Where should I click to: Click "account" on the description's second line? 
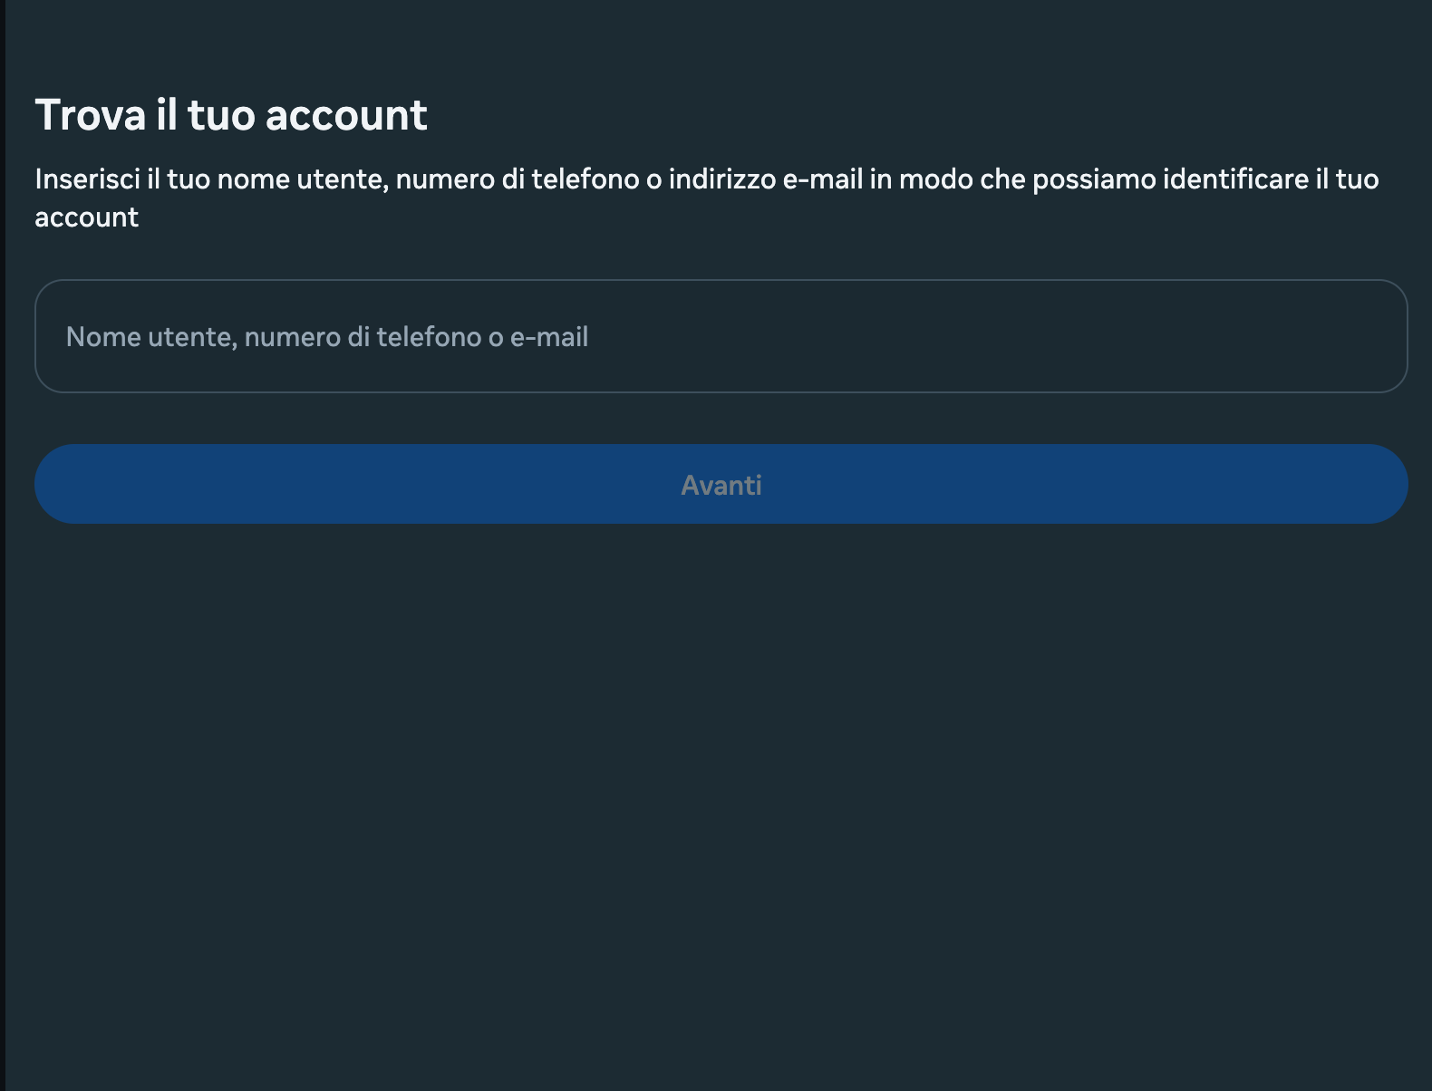coord(87,217)
